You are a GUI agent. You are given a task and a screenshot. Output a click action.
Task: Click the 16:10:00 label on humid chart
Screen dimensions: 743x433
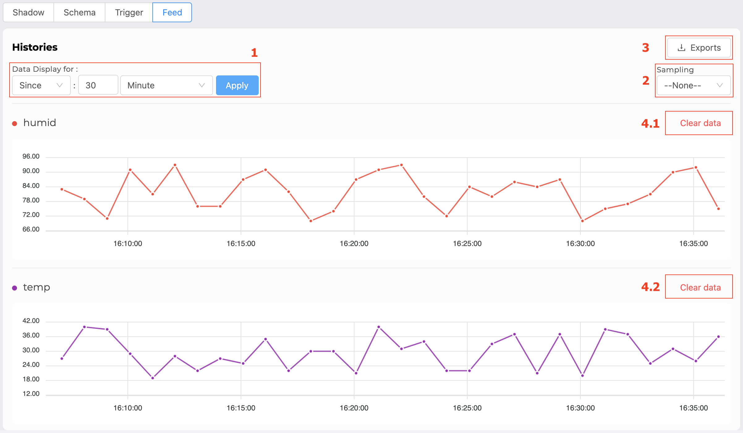pos(128,244)
